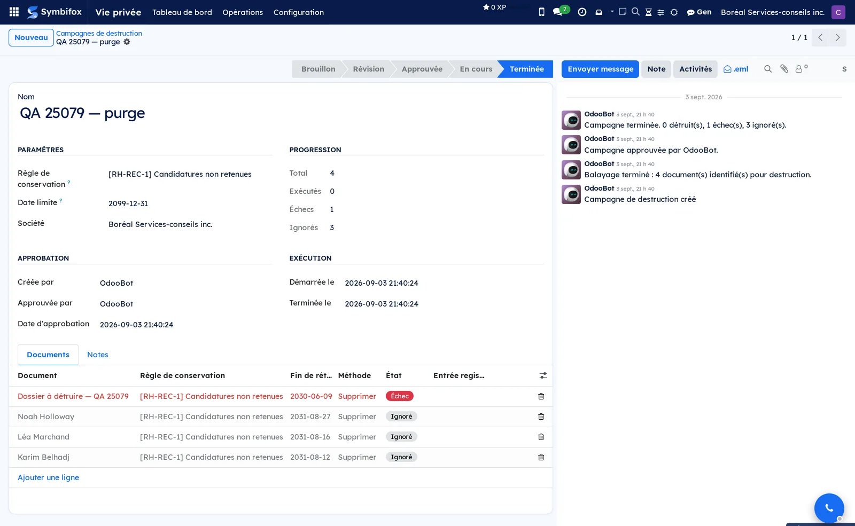Viewport: 855px width, 526px height.
Task: Open the Tableau de bord menu
Action: tap(182, 12)
